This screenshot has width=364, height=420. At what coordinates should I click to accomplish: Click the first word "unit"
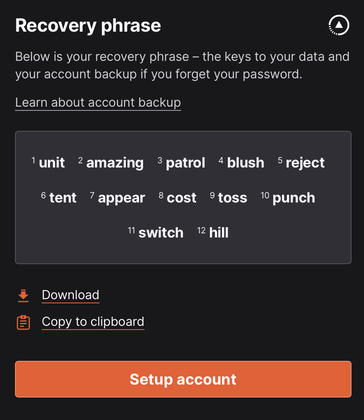point(52,162)
